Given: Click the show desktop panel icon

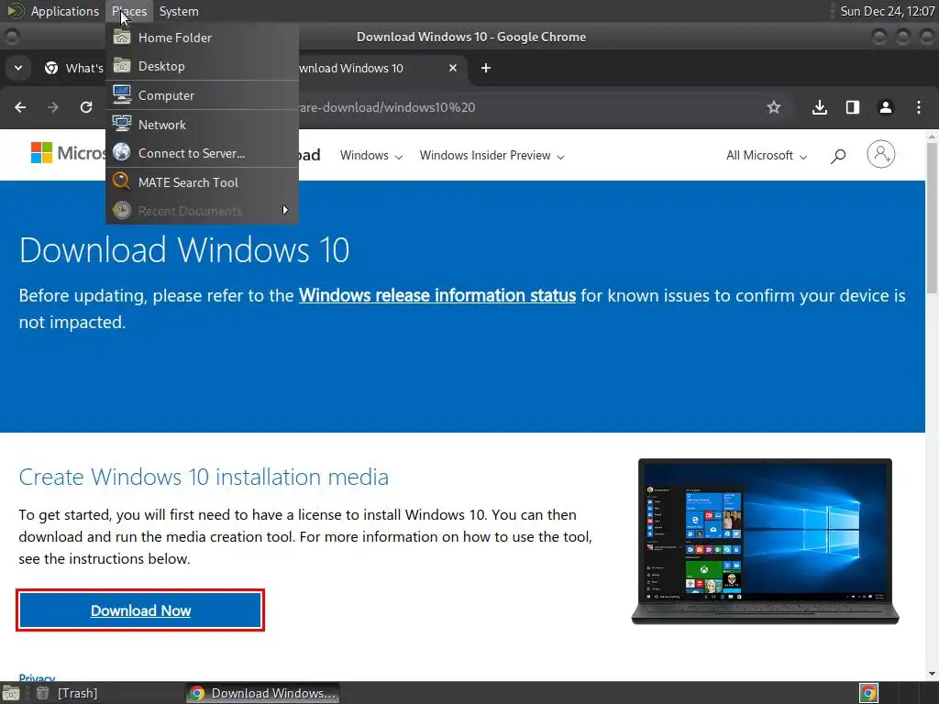Looking at the screenshot, I should point(11,693).
